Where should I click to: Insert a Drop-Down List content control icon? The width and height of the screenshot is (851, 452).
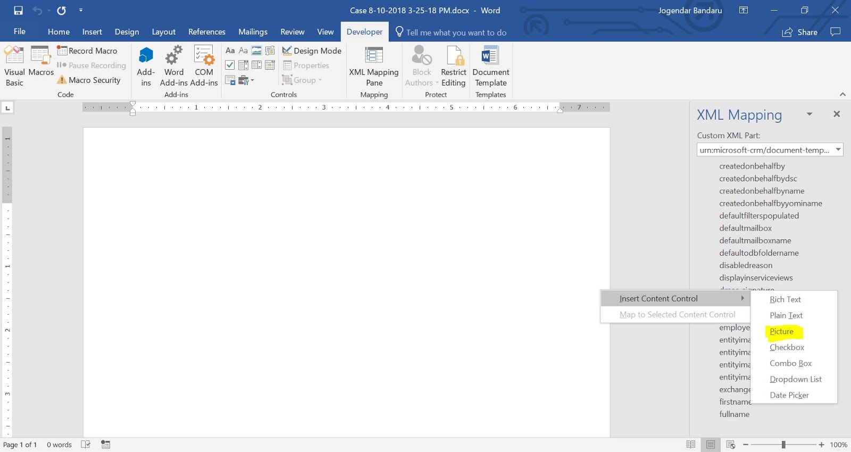[x=256, y=65]
